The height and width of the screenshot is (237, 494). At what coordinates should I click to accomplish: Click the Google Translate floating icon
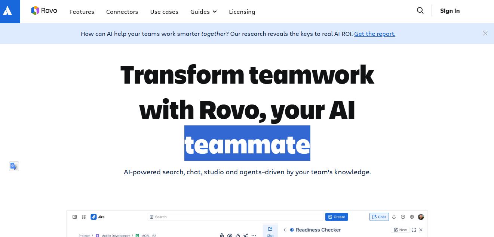(14, 166)
